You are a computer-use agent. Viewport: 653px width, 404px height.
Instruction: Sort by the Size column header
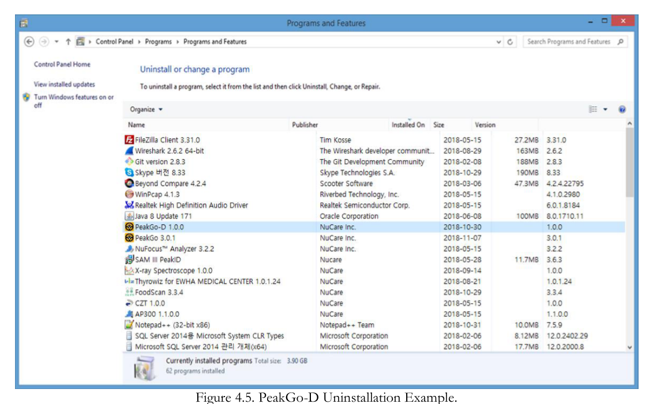[438, 125]
